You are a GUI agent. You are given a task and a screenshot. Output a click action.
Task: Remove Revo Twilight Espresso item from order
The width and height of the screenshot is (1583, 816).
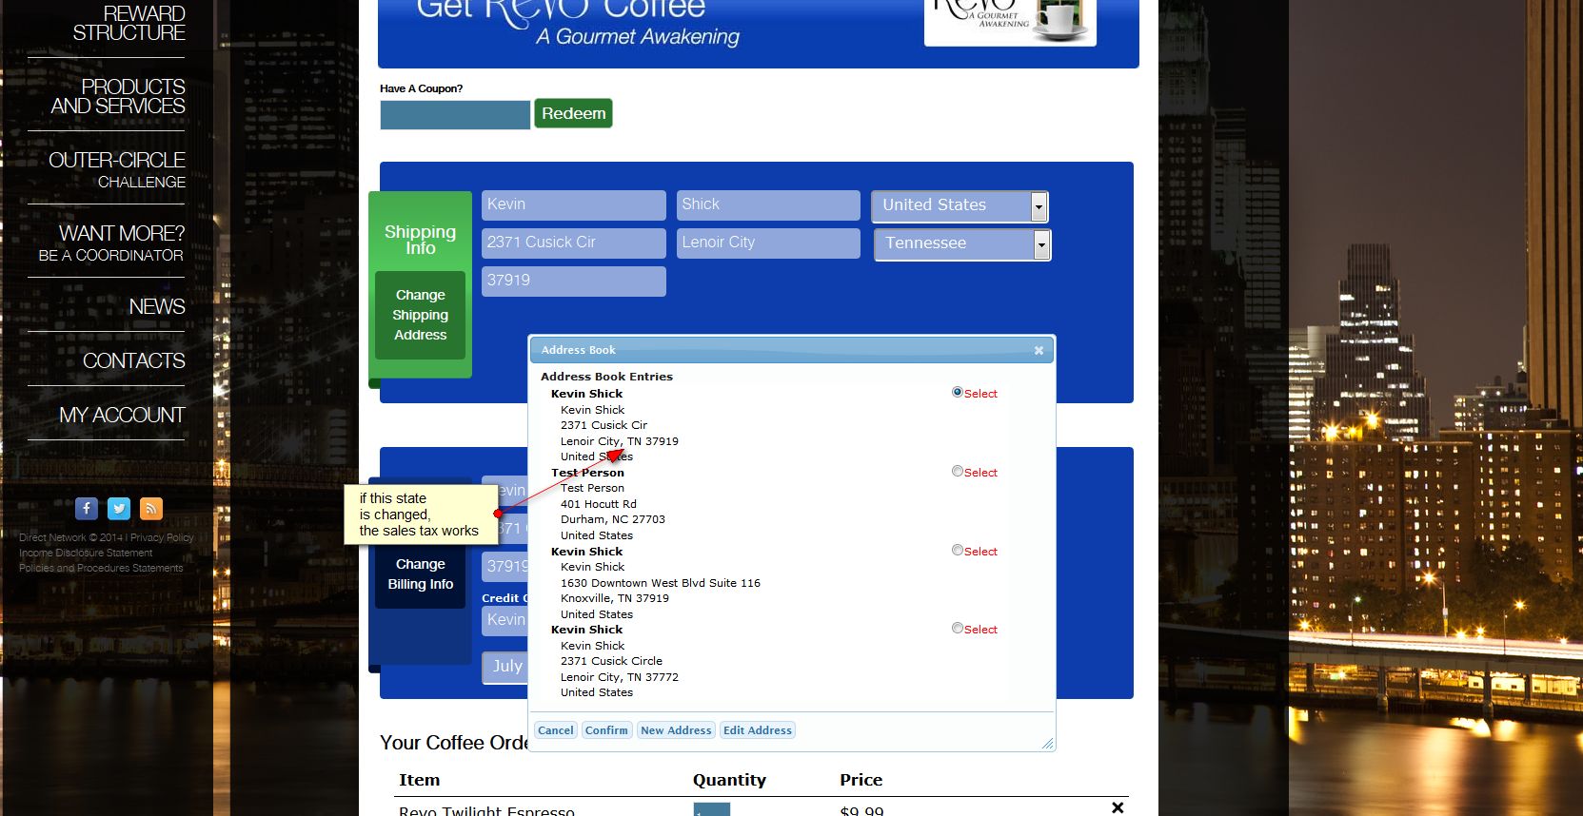[x=1118, y=807]
